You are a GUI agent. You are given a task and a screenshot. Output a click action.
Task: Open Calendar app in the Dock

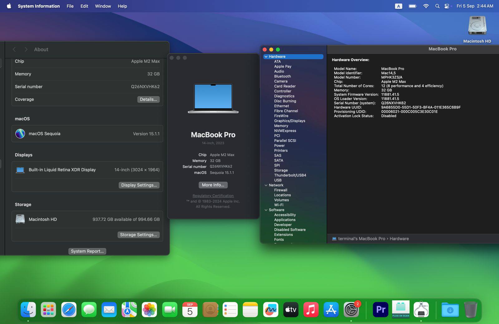click(190, 310)
